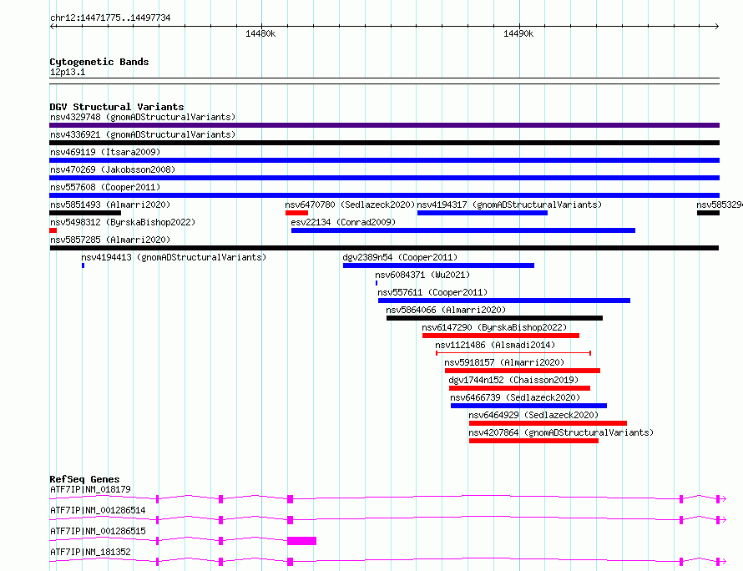Click the nsv4329748 purple variant bar
This screenshot has width=743, height=571.
click(384, 125)
